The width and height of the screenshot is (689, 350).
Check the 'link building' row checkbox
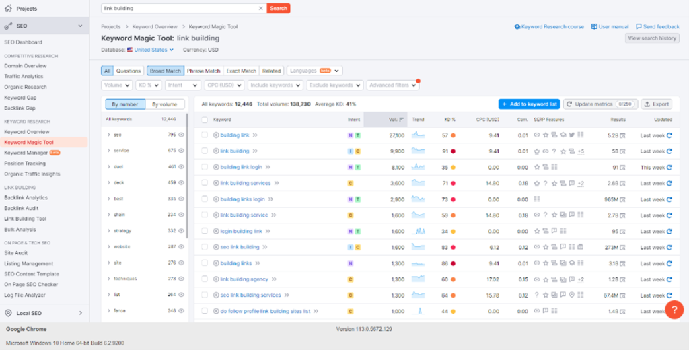click(205, 151)
